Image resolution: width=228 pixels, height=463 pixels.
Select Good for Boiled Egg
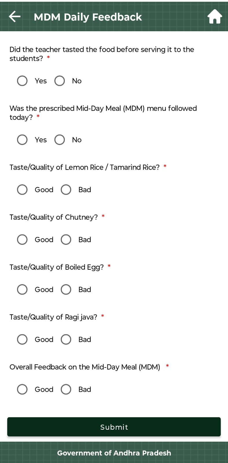coord(22,289)
